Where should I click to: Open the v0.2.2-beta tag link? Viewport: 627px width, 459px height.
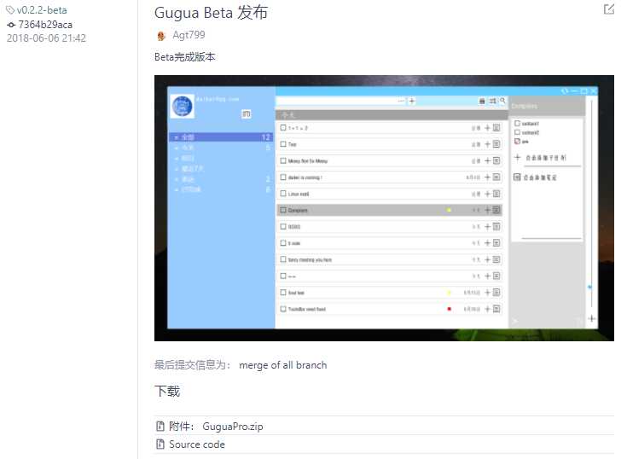coord(42,10)
